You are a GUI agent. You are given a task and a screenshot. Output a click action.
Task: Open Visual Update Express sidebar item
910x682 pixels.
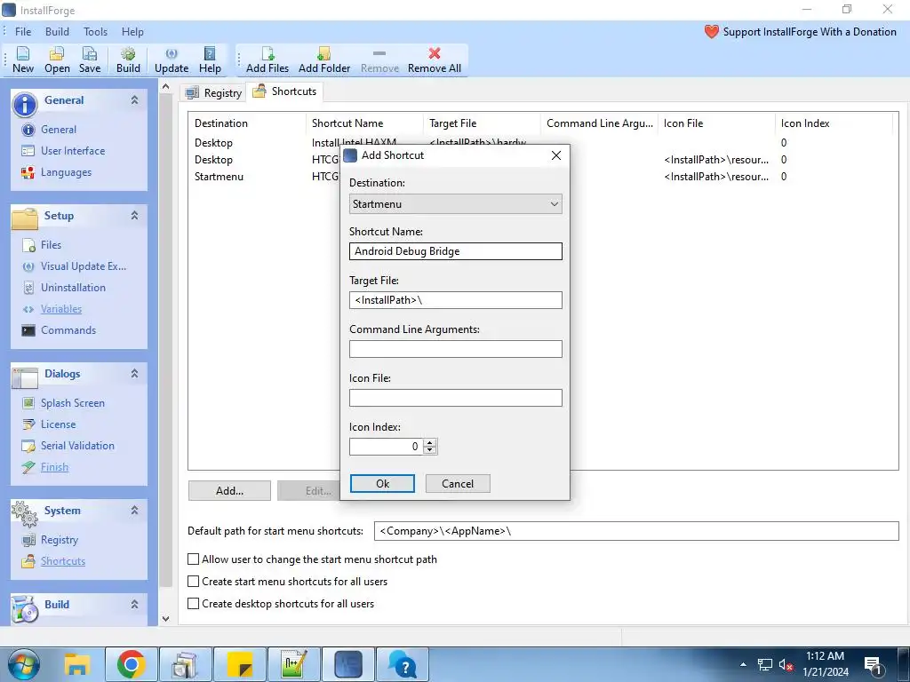[83, 266]
